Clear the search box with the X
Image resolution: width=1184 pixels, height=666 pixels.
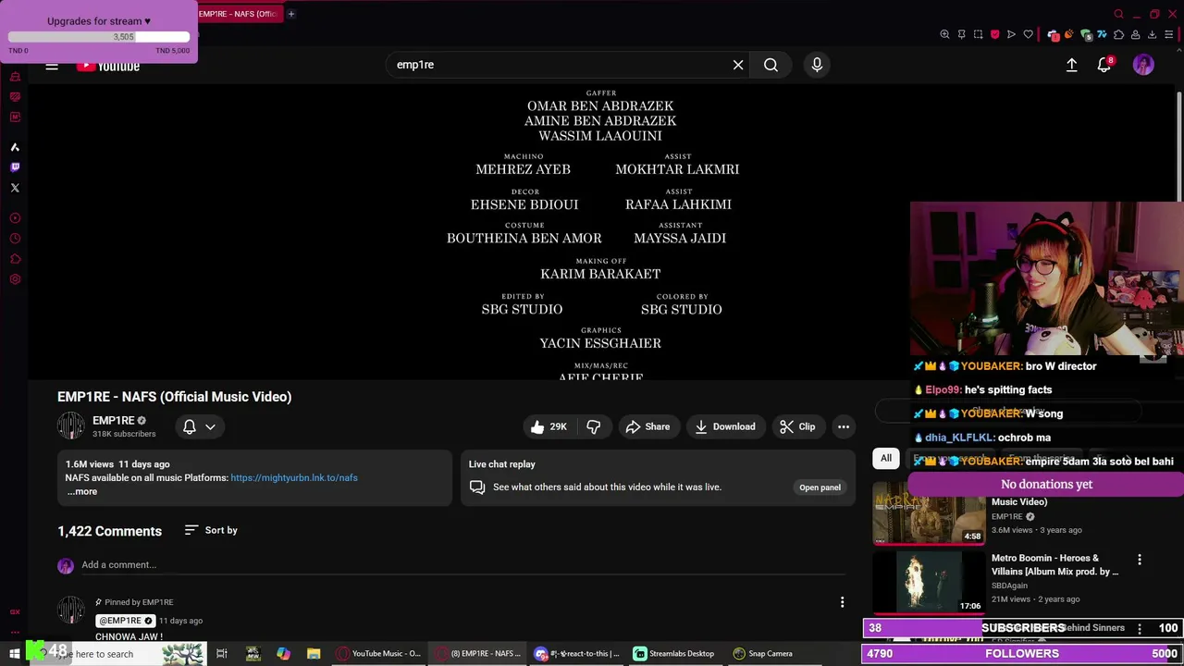[738, 65]
